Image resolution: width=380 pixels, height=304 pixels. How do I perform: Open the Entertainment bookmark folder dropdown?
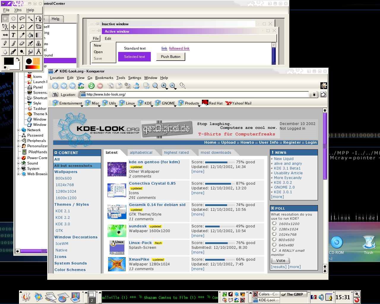pyautogui.click(x=82, y=106)
